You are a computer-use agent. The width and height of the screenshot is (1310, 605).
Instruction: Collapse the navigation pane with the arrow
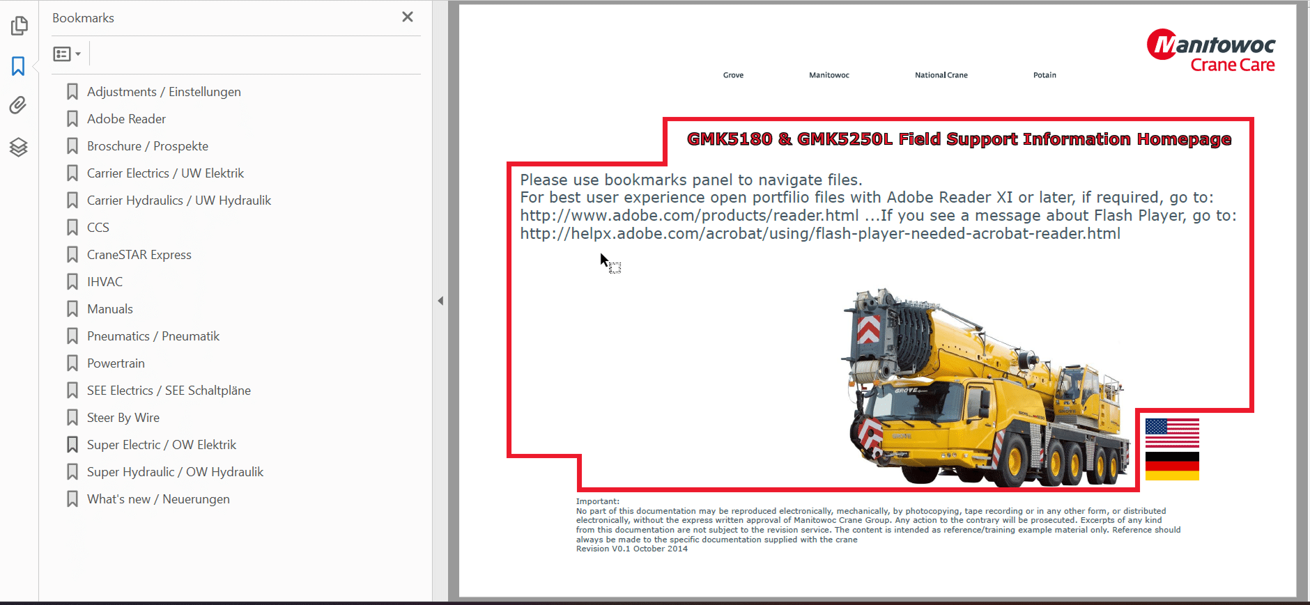click(x=440, y=301)
